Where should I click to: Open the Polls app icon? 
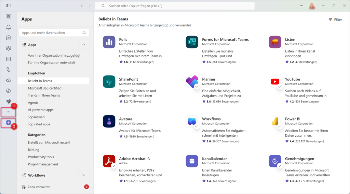[x=109, y=42]
